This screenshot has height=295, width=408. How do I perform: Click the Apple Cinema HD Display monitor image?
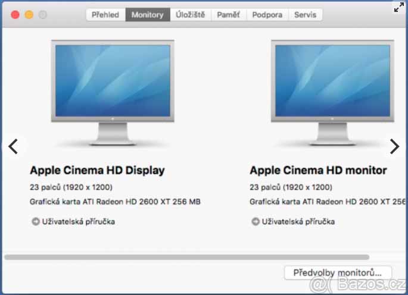(x=113, y=92)
